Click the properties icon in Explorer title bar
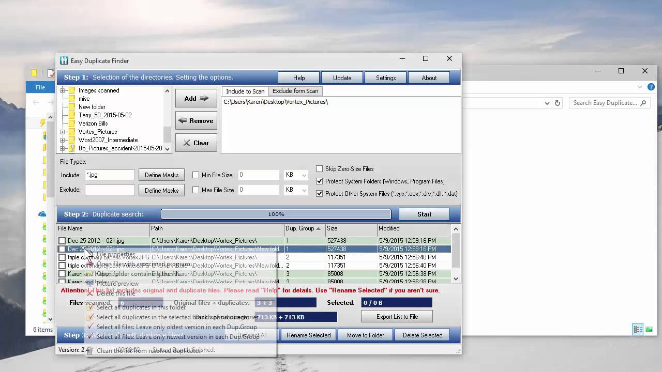The height and width of the screenshot is (372, 662). (51, 73)
